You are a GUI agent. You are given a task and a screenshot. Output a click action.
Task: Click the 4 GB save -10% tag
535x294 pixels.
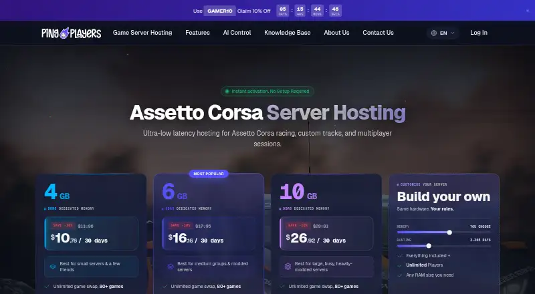[63, 226]
